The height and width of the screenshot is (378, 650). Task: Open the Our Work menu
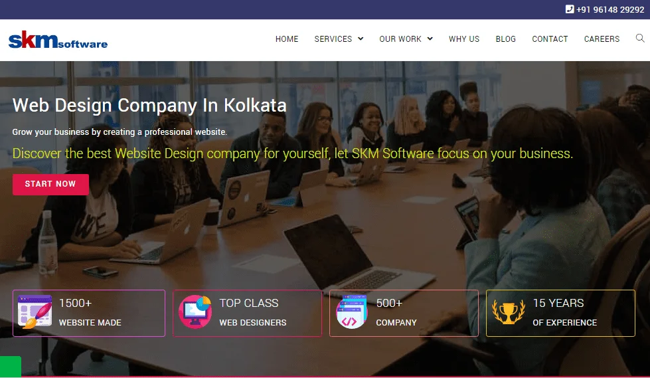[400, 39]
